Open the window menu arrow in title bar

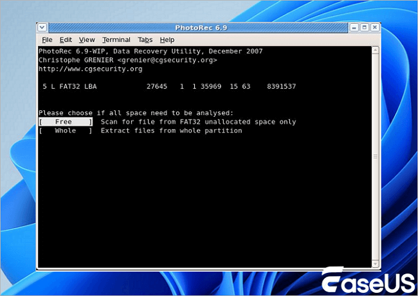[x=42, y=28]
